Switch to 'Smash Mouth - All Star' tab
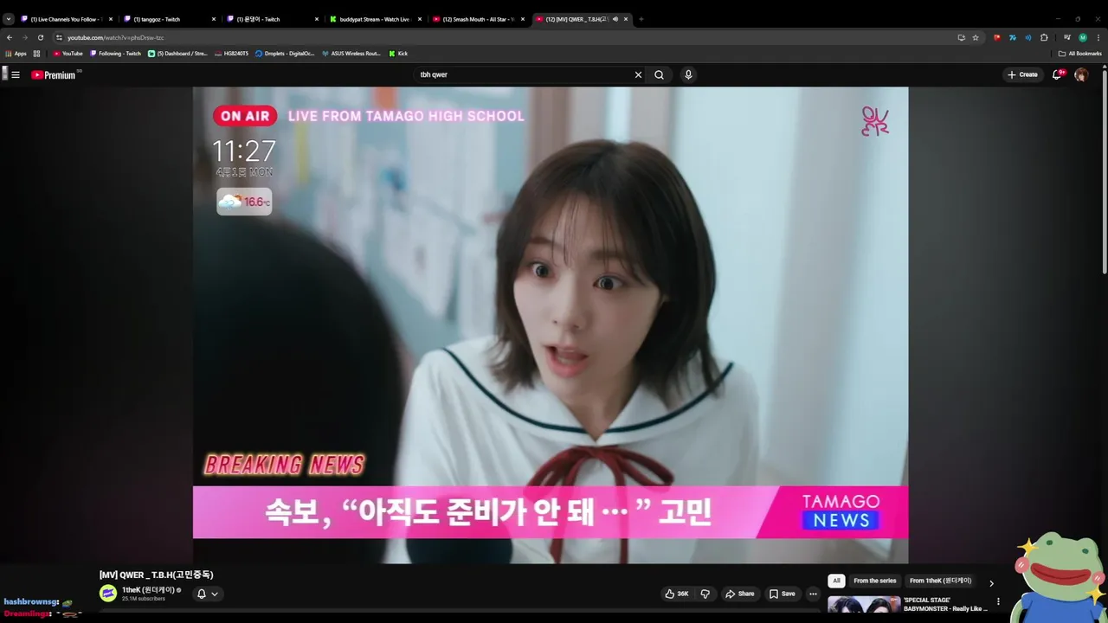Screen dimensions: 1108x623 pyautogui.click(x=479, y=19)
